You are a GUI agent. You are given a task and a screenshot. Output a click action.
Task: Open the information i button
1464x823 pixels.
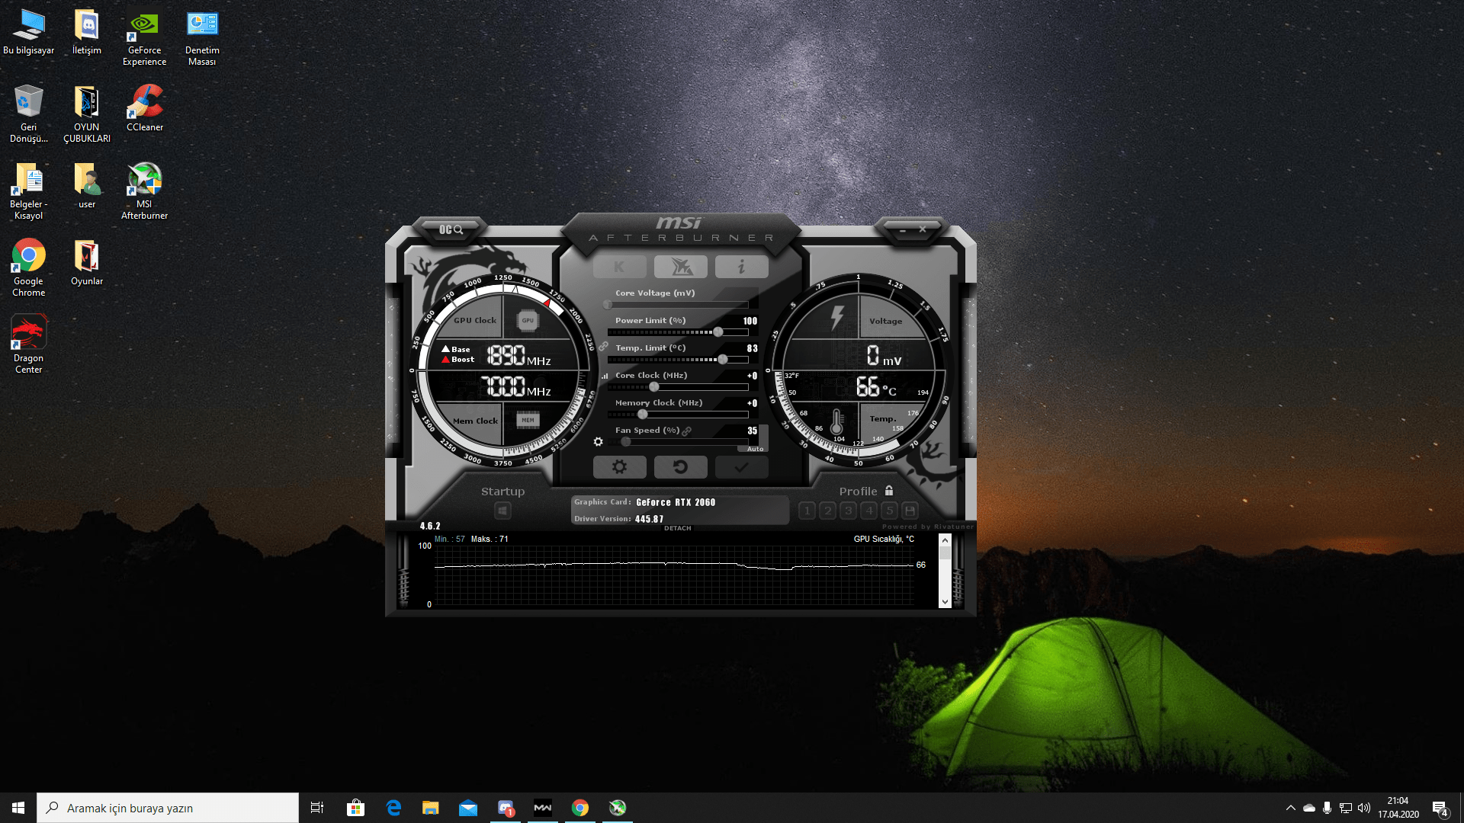[741, 267]
